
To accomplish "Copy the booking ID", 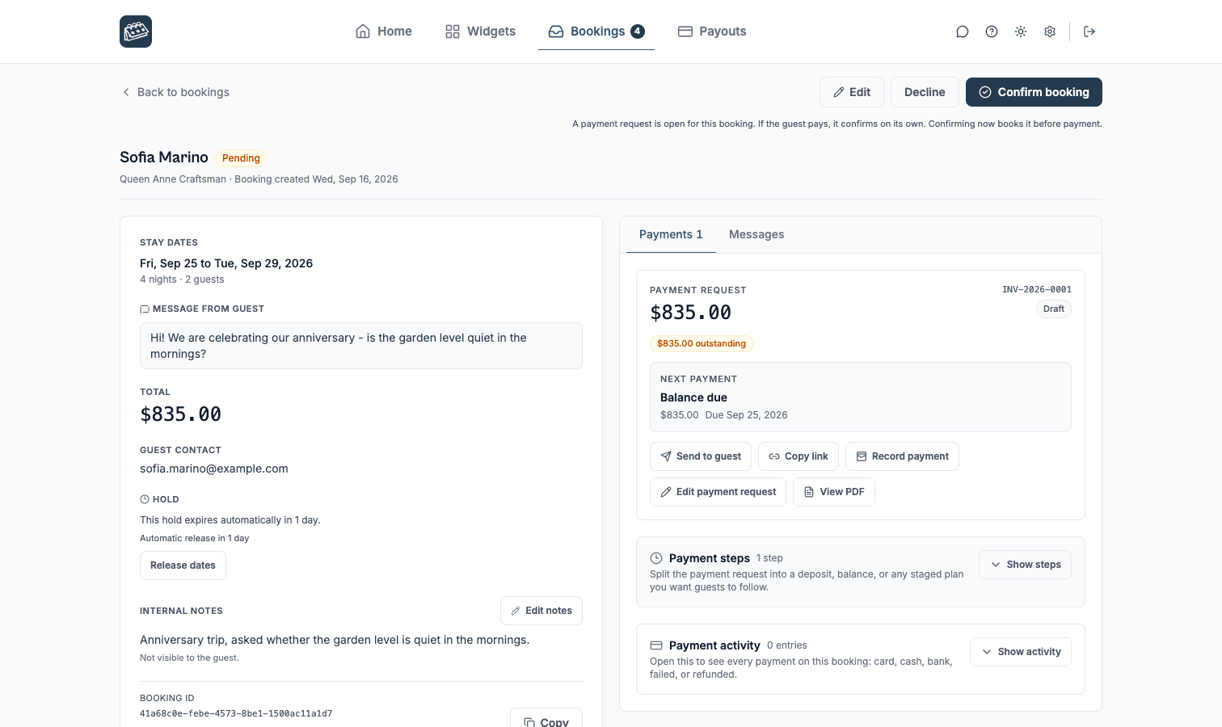I will [x=546, y=722].
